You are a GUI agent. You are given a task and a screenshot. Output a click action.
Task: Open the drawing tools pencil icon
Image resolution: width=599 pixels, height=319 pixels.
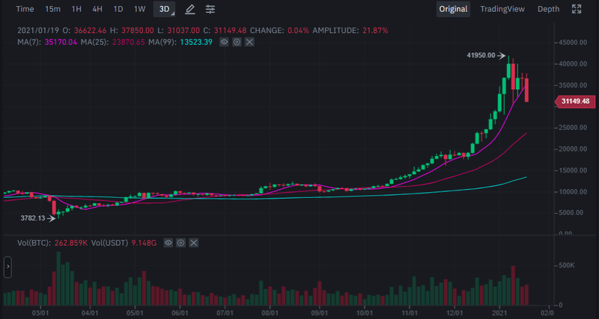(190, 9)
